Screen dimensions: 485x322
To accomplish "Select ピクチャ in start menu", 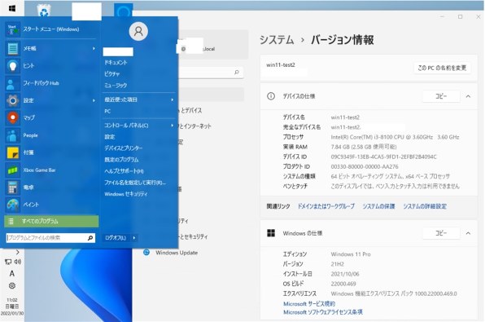I will point(112,74).
